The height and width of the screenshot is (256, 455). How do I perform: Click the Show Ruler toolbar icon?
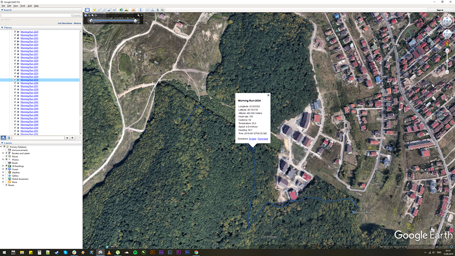coord(141,10)
